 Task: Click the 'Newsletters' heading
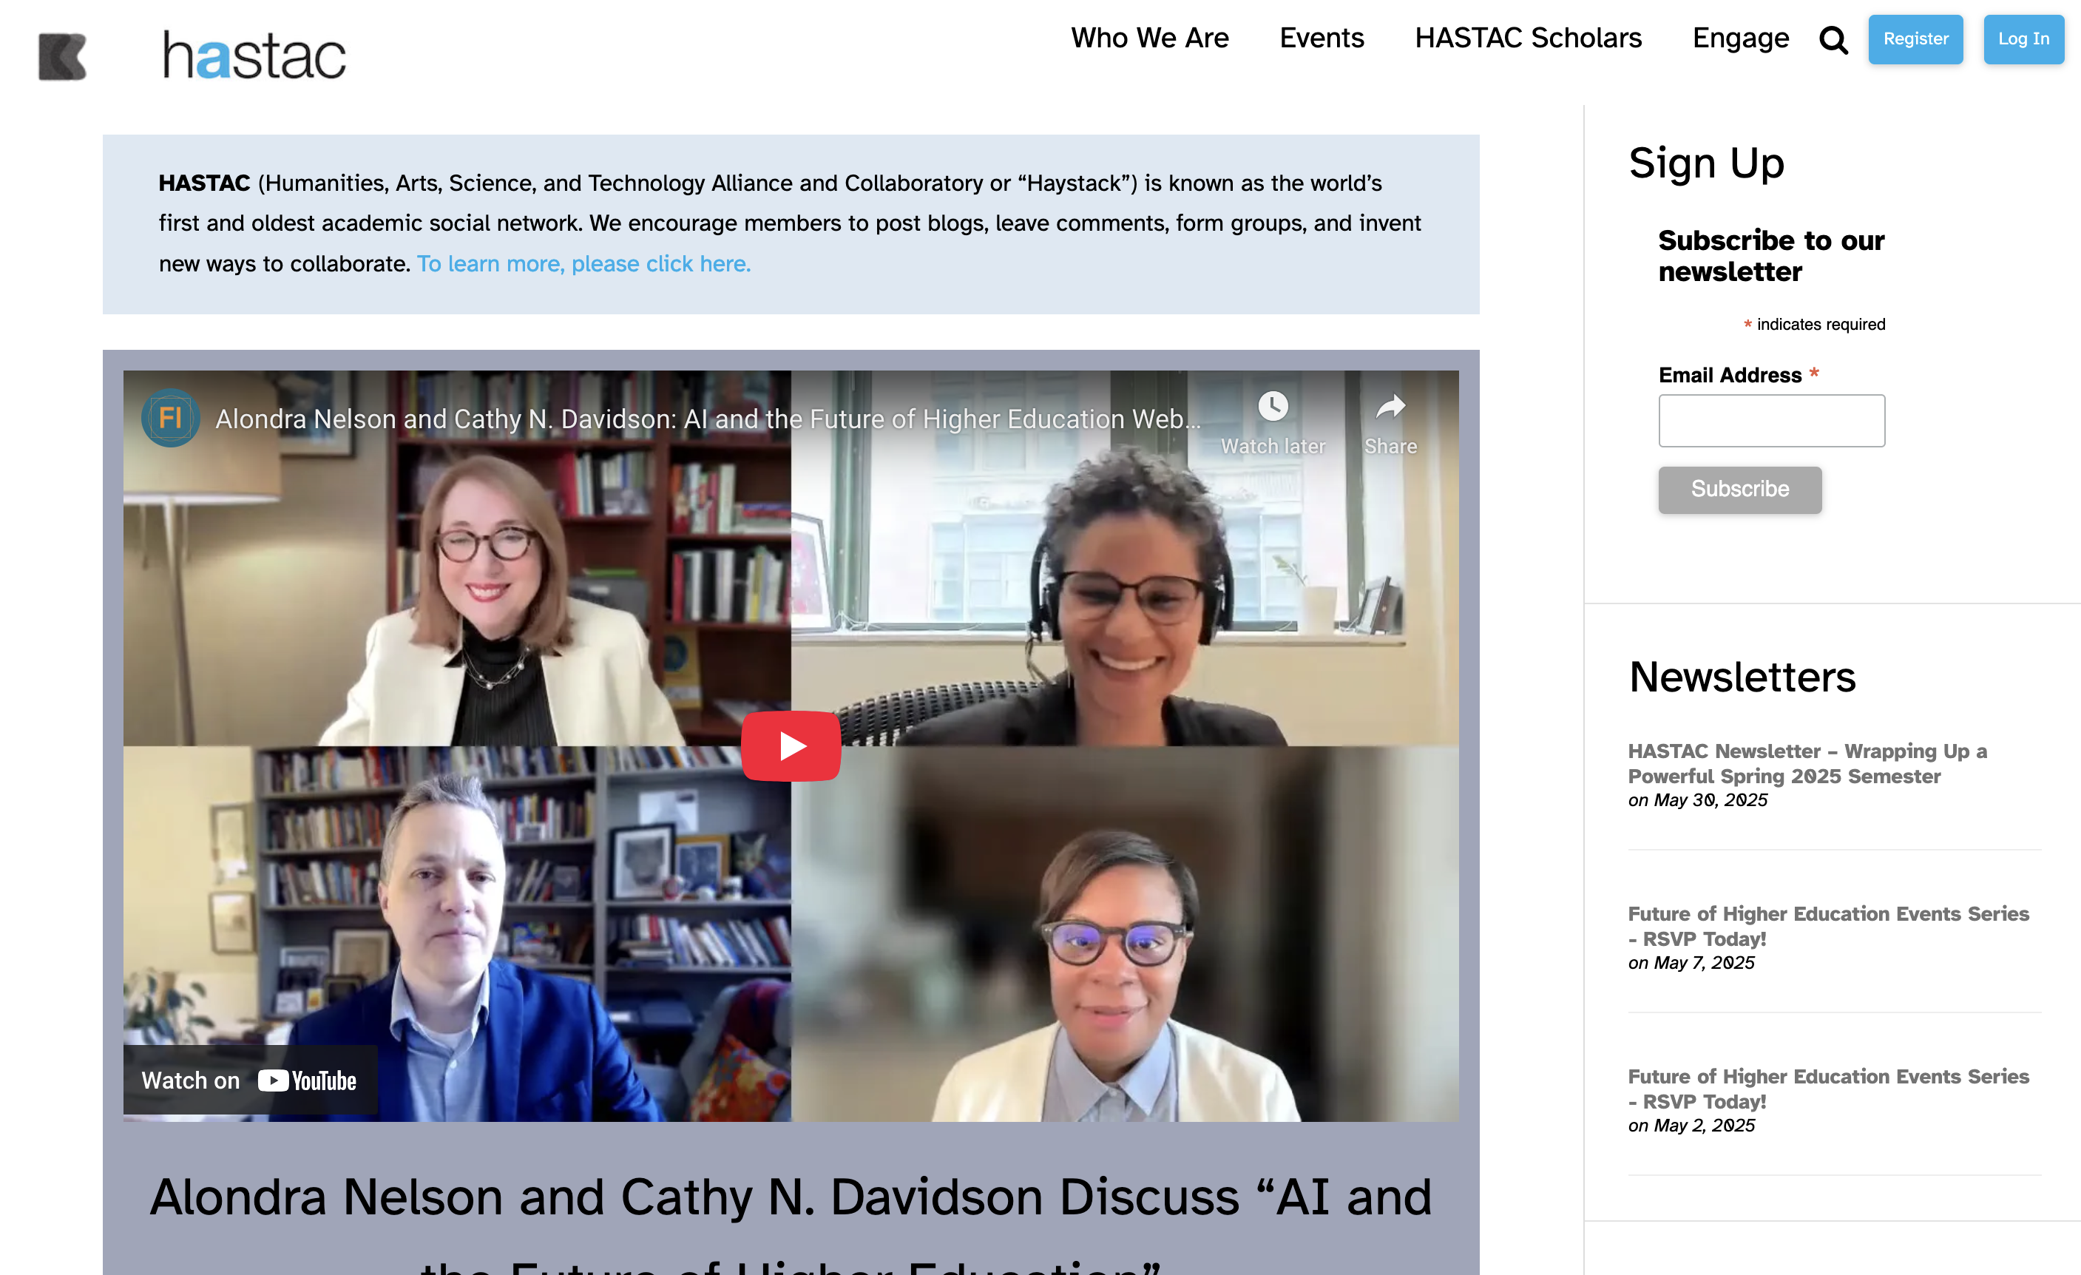[1742, 677]
